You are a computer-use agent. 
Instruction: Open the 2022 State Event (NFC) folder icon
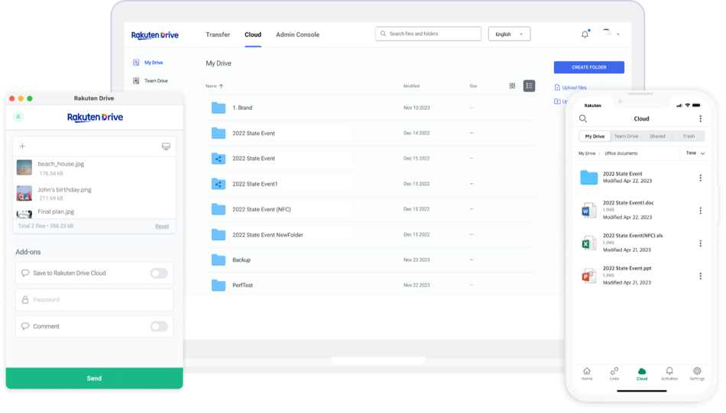pyautogui.click(x=219, y=209)
